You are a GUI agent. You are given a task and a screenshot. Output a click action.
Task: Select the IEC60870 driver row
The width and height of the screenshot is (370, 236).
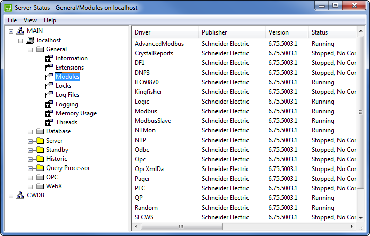tap(244, 82)
